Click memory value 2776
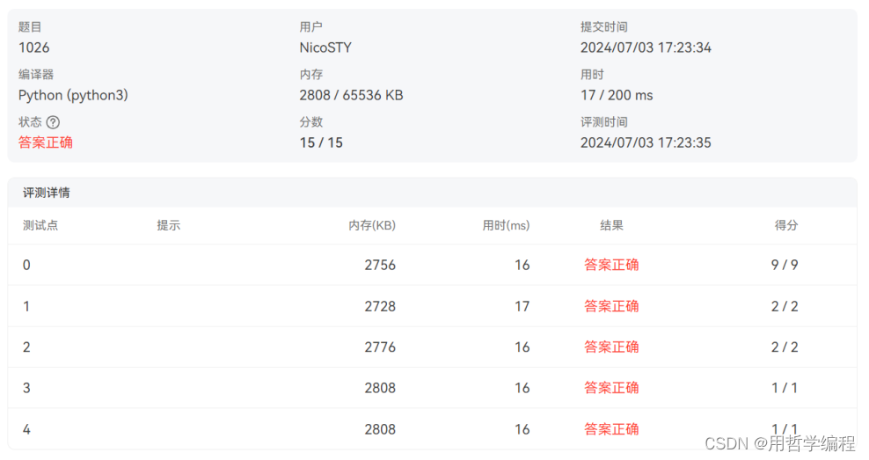The width and height of the screenshot is (869, 460). coord(380,347)
